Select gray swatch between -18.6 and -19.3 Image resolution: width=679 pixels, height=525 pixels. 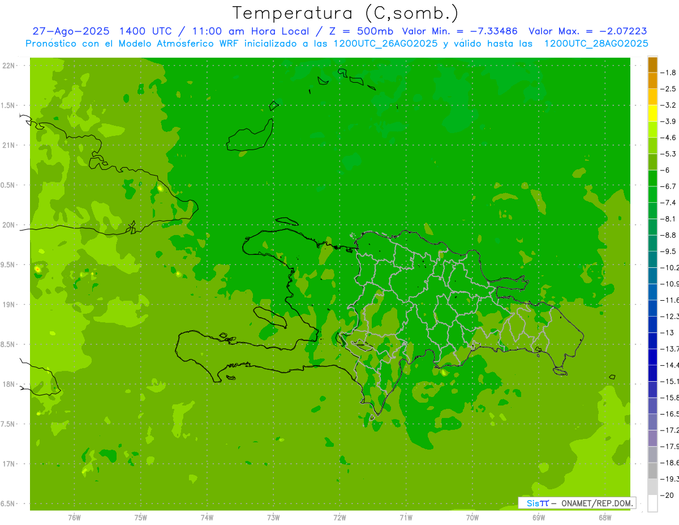click(652, 471)
